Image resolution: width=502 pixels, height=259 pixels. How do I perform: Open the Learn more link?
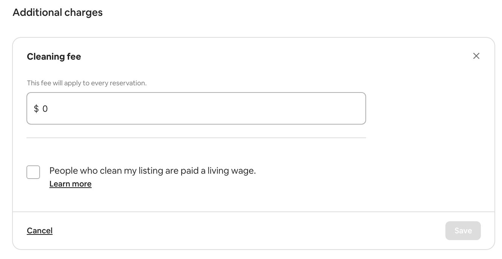pos(71,184)
